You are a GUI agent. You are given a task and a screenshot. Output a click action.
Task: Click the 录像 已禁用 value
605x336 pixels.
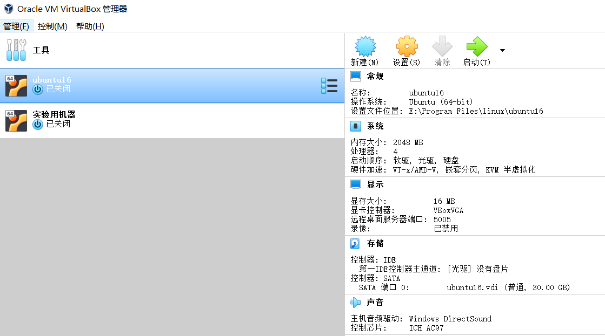(446, 229)
